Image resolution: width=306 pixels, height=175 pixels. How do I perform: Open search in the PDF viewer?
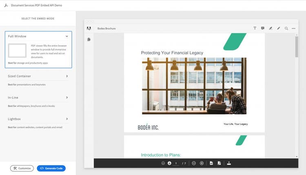(x=286, y=29)
